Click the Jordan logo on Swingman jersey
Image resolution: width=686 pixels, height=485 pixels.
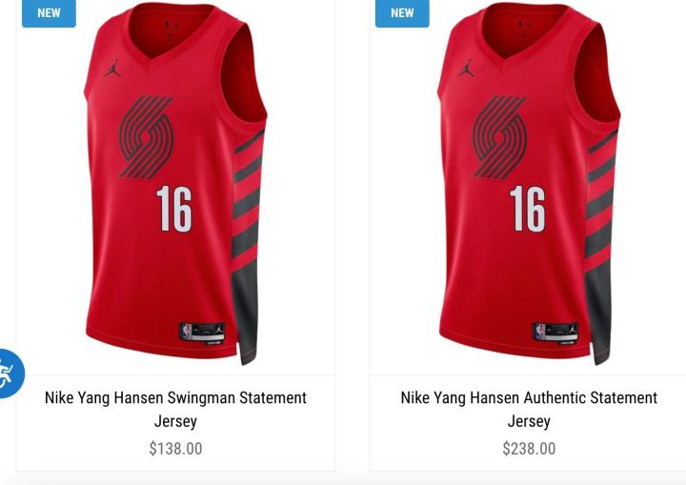click(112, 69)
